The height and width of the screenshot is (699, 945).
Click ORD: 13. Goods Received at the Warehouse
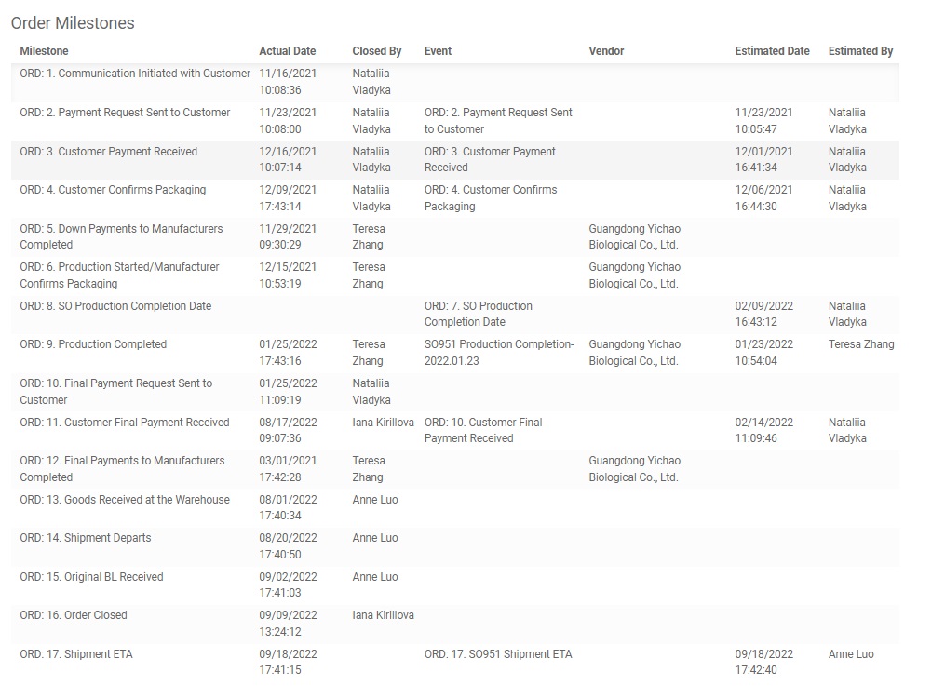tap(125, 500)
